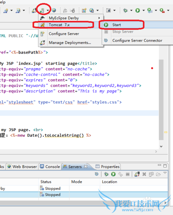The image size is (173, 215).
Task: Click the run/stop servers toolbar icon
Action: coord(42,10)
